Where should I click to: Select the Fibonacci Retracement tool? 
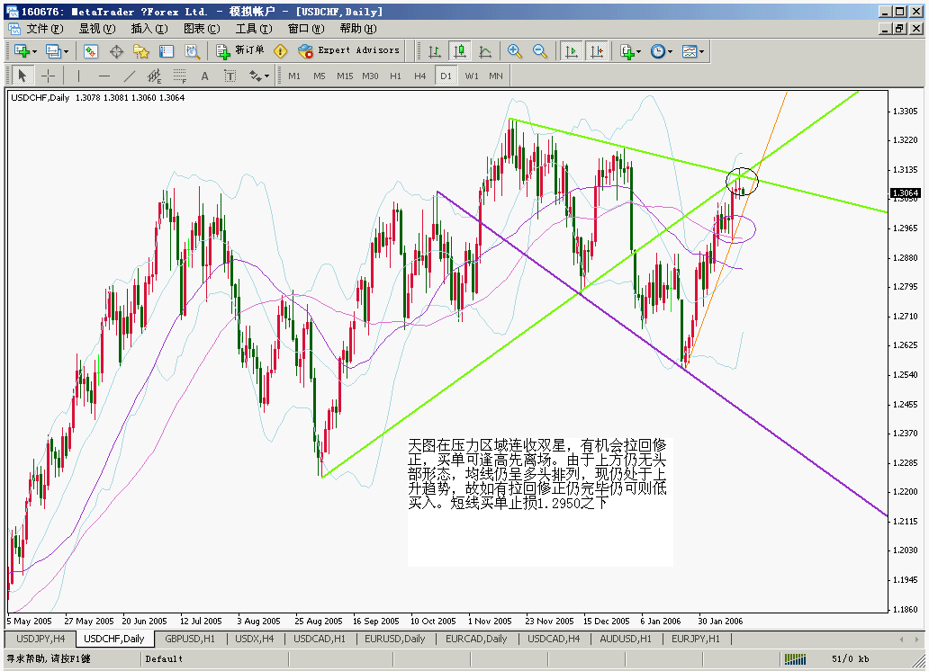(x=179, y=76)
